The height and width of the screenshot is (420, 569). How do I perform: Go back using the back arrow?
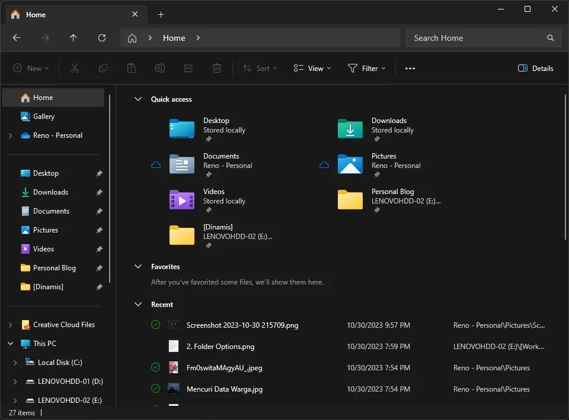point(17,38)
